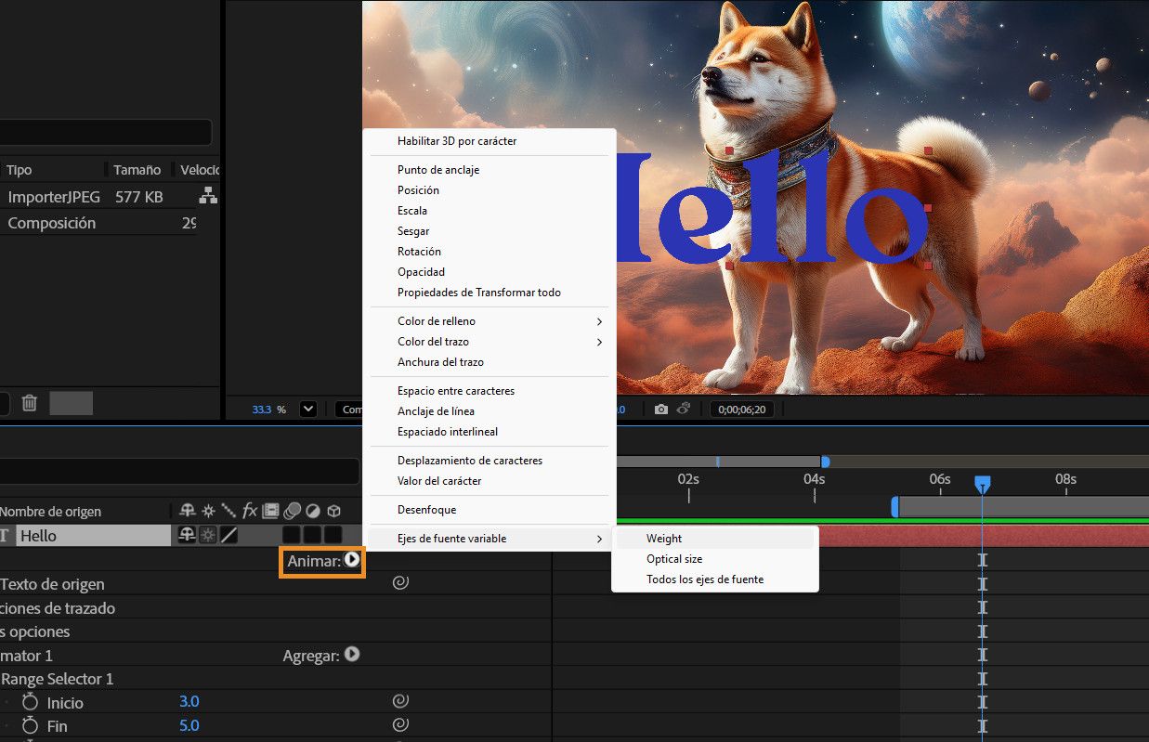Toggle the Shy switch on the Hello layer

coord(187,536)
